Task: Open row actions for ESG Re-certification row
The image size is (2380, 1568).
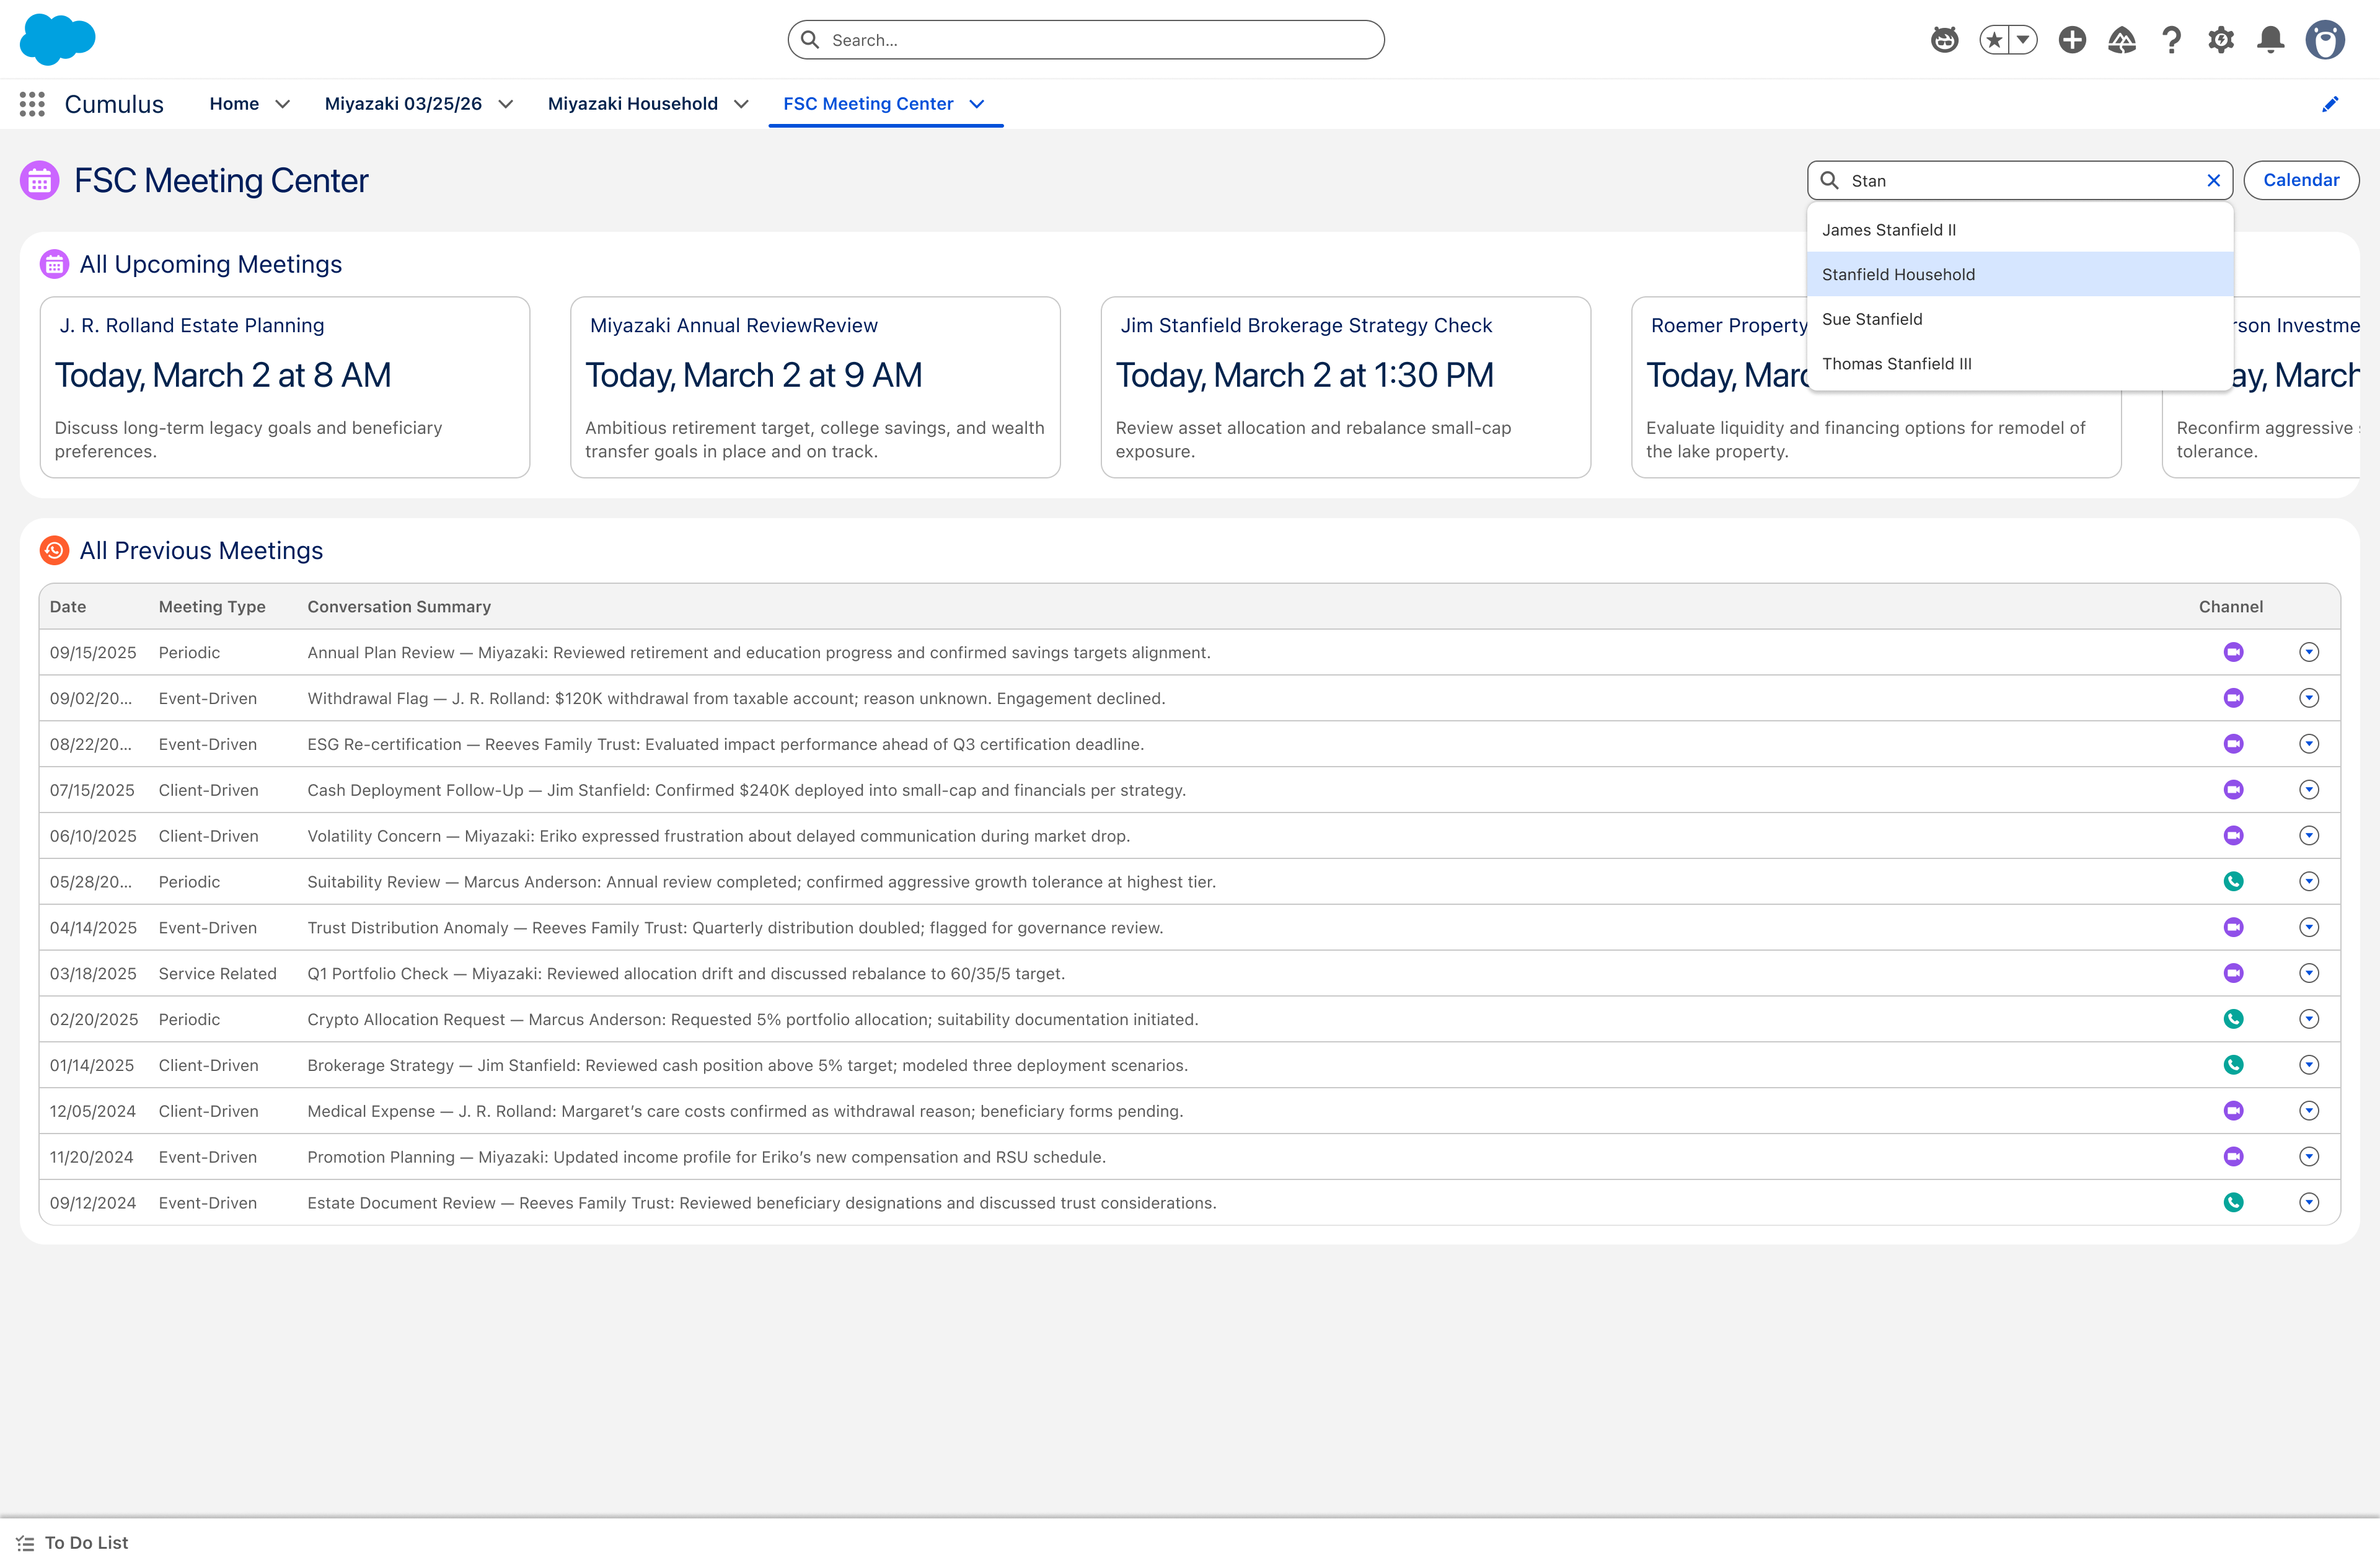Action: pos(2308,744)
